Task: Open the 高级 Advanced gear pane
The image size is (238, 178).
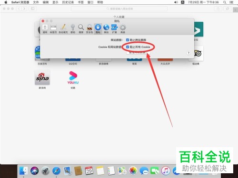Action: coord(123,28)
